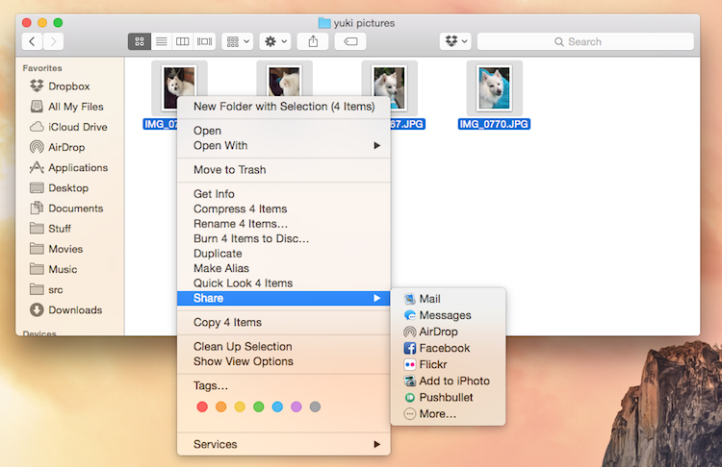Share selected photos via Flickr
The width and height of the screenshot is (722, 467).
coord(434,364)
